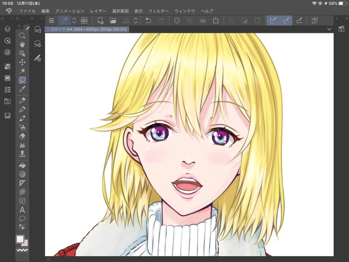Close the ひかくり canvas tab
The width and height of the screenshot is (349, 262).
tap(48, 29)
